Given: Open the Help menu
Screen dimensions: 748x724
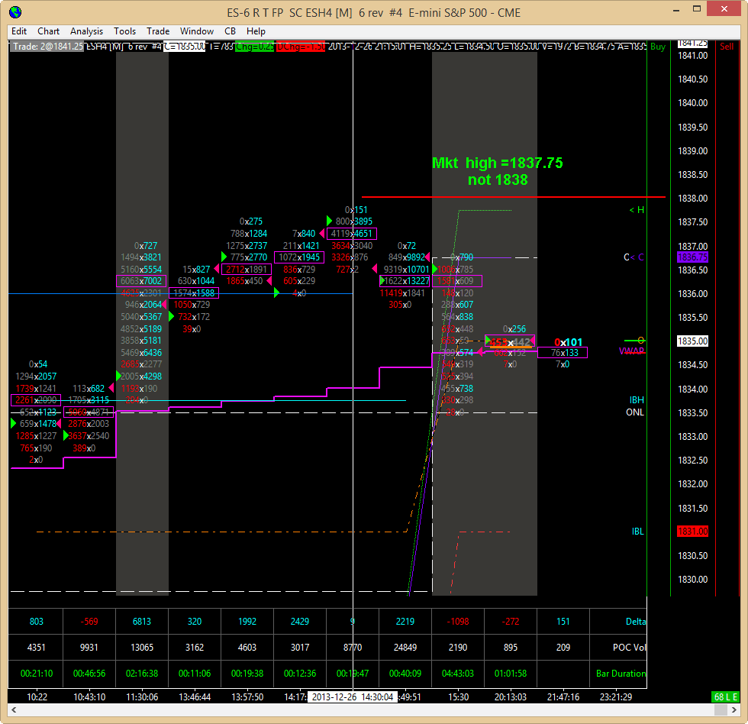Looking at the screenshot, I should [x=256, y=31].
